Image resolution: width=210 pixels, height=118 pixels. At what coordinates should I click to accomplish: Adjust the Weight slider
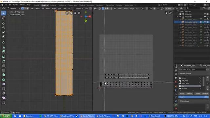[x=194, y=97]
